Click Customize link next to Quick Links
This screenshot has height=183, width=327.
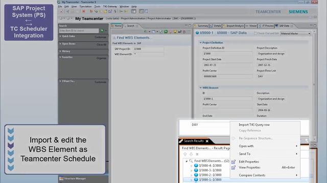(x=101, y=37)
